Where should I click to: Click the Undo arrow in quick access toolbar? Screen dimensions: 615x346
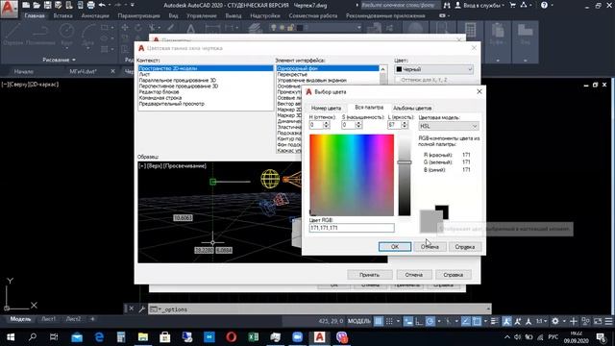(102, 5)
